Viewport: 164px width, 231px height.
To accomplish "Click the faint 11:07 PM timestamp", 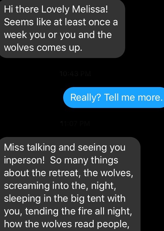I will coord(75,123).
